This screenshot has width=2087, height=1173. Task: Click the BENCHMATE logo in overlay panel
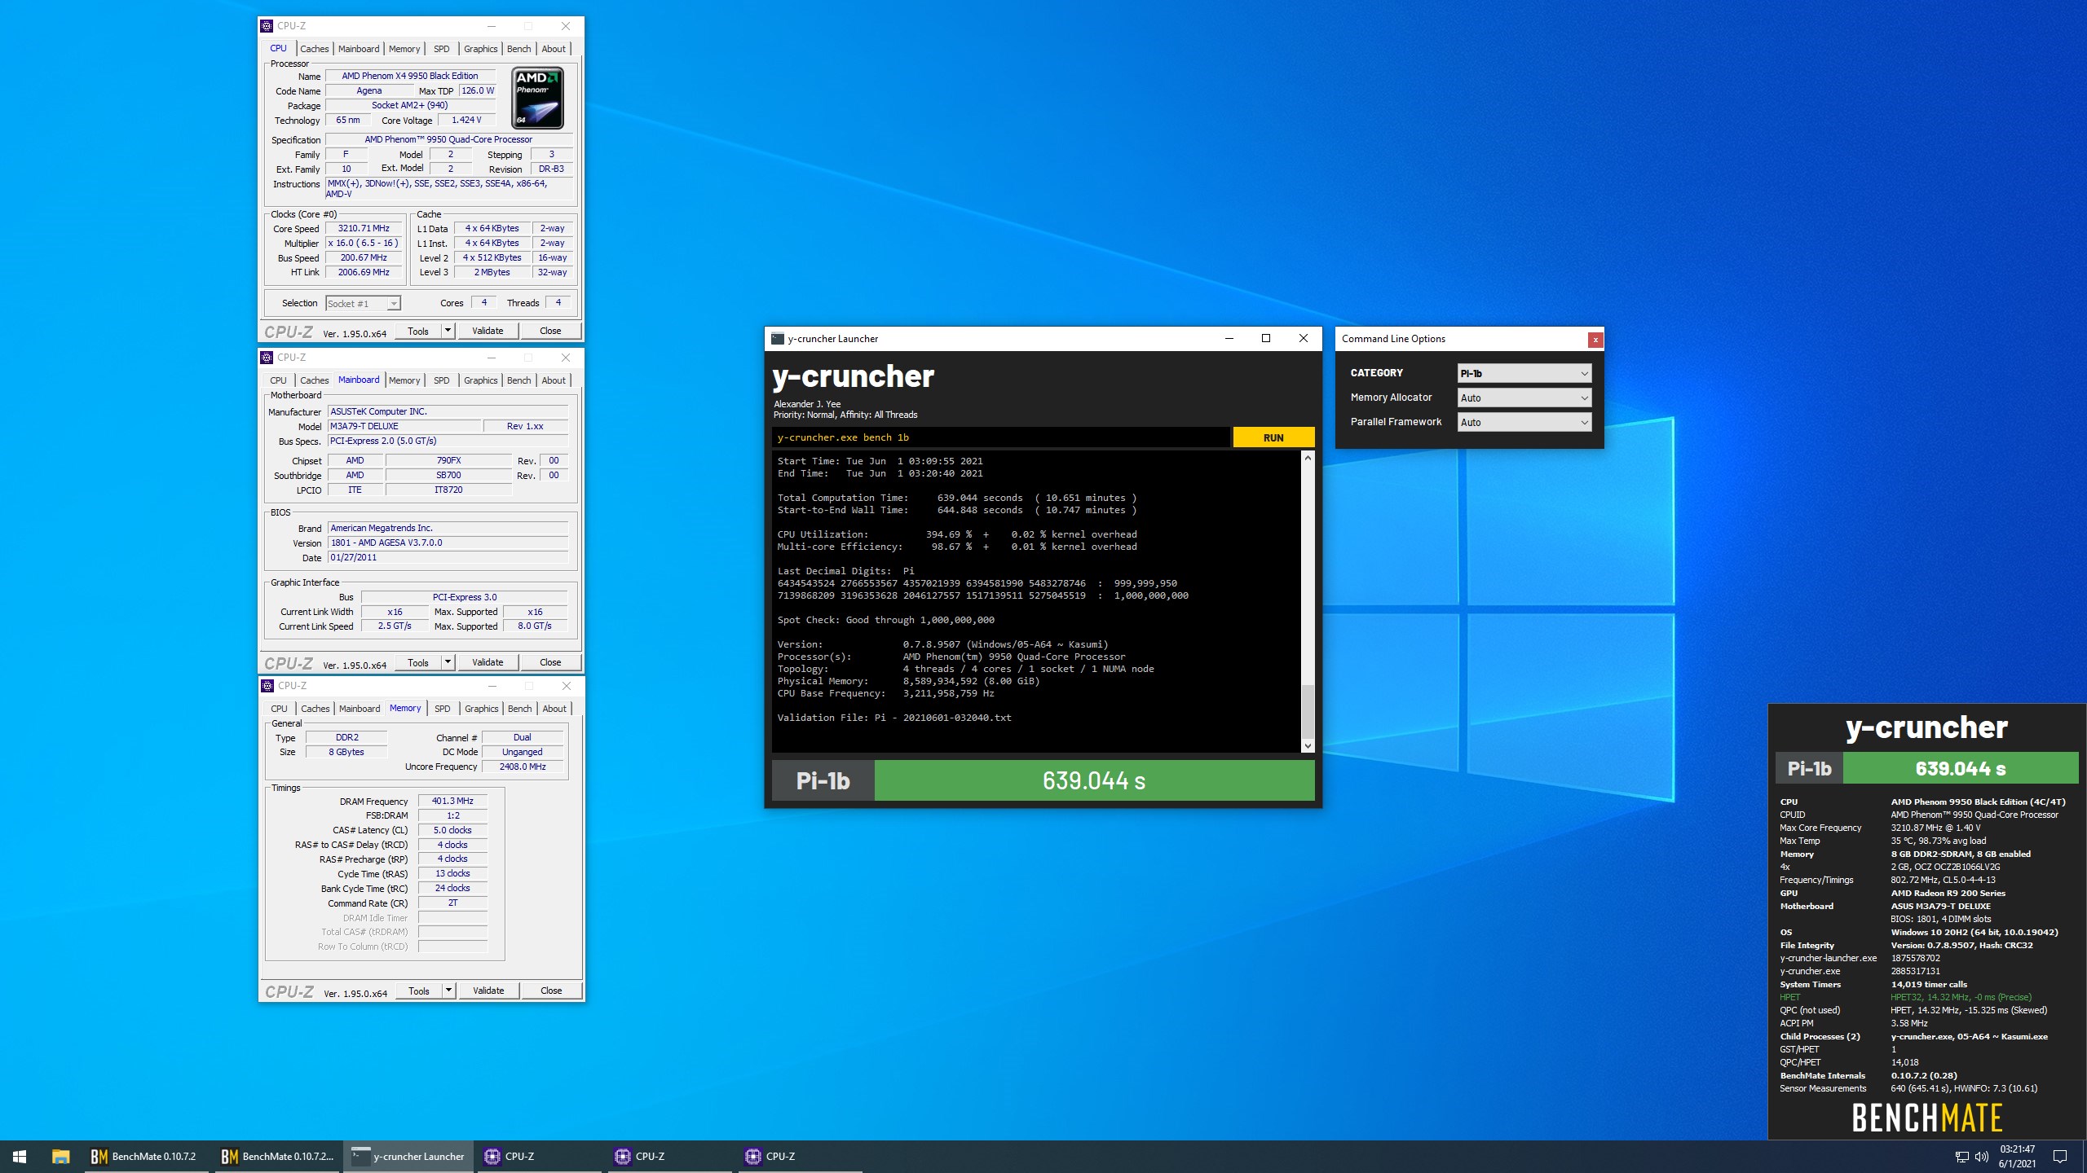click(1927, 1118)
